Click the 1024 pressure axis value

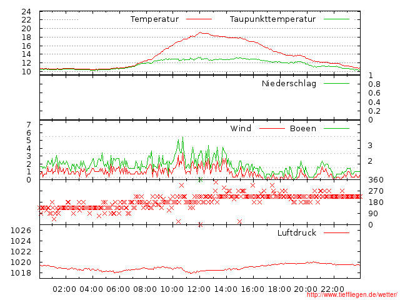[x=21, y=241]
